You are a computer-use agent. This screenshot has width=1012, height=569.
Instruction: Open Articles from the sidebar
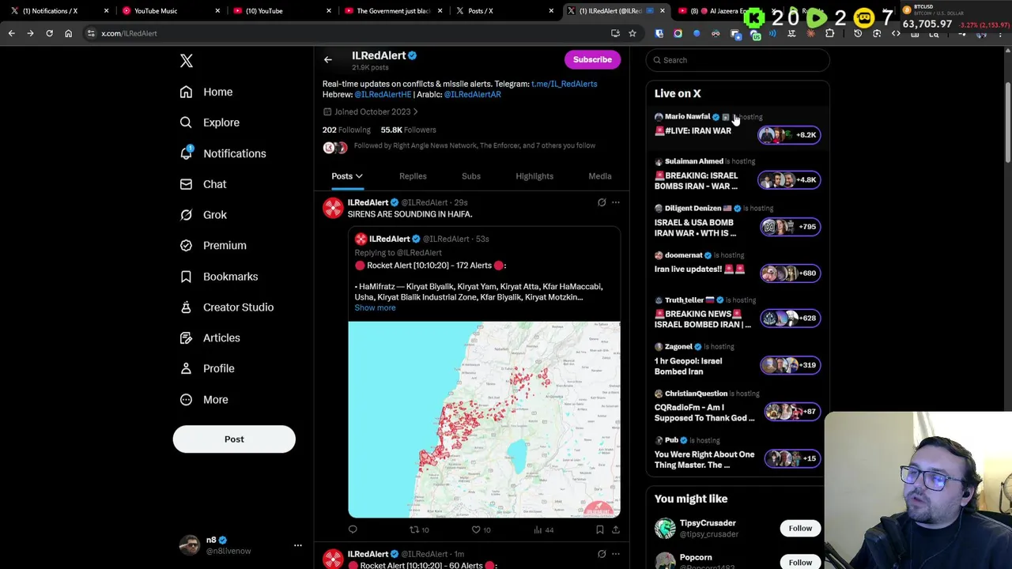click(210, 337)
